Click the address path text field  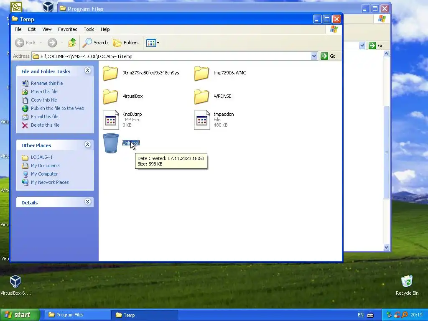pos(171,56)
